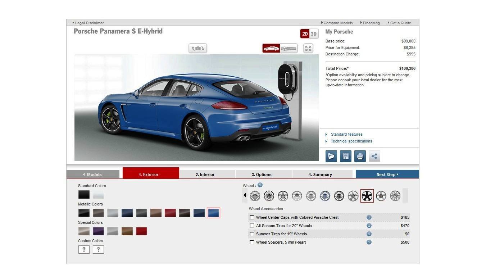
Task: Switch to the exterior car view icon
Action: point(271,48)
